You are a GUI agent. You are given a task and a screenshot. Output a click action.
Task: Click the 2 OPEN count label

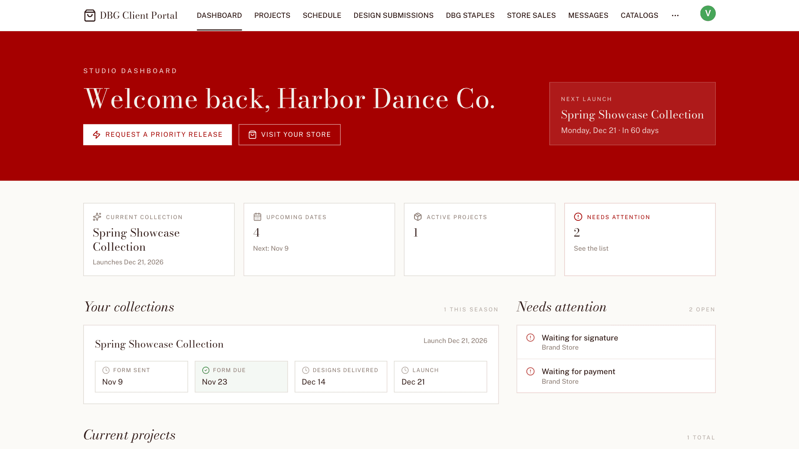point(702,309)
